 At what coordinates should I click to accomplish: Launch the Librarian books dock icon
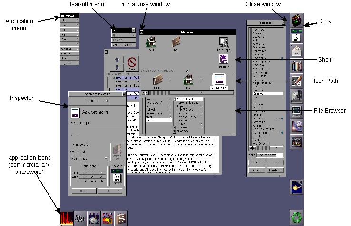(x=297, y=66)
